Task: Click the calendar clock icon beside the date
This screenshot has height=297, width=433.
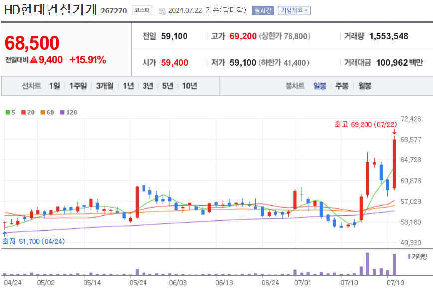Action: [x=162, y=11]
